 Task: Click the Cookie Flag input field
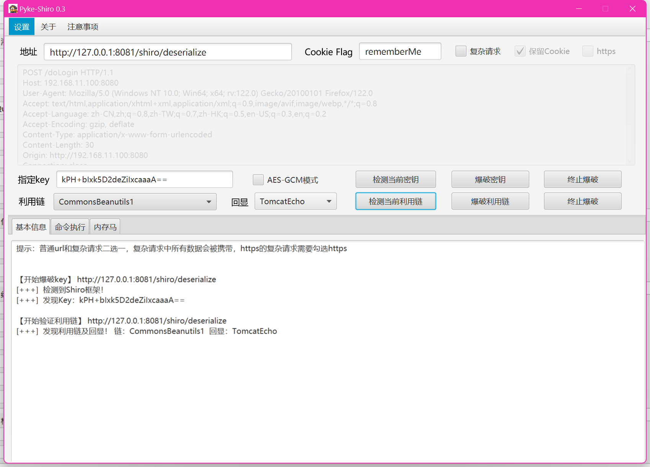400,51
